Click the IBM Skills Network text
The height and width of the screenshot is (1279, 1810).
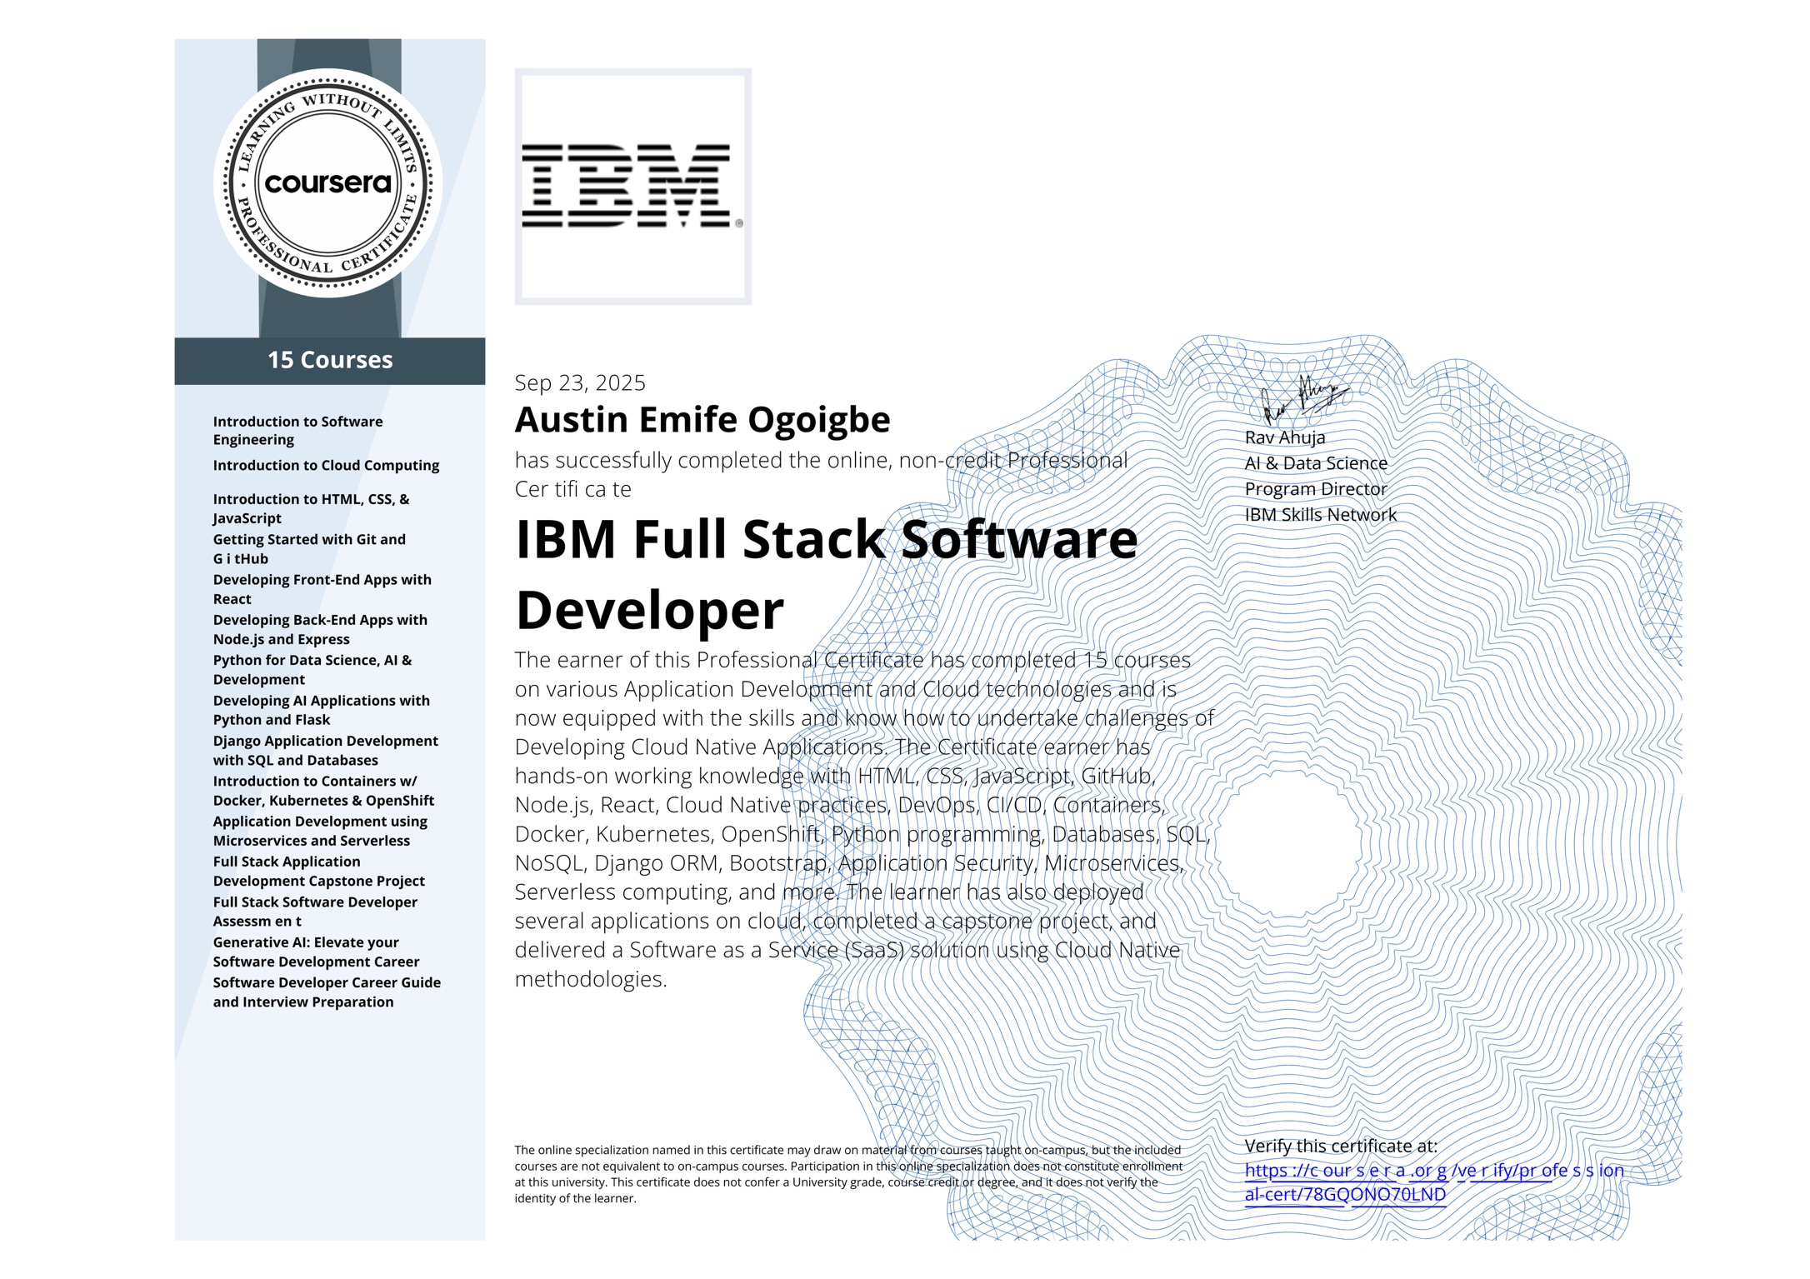point(1320,514)
